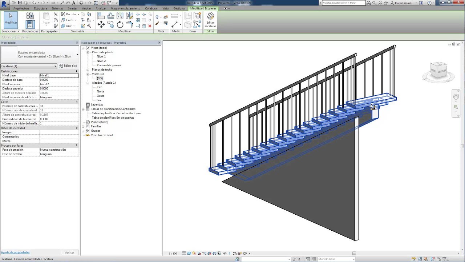The height and width of the screenshot is (262, 465).
Task: Expand the Familias tree node
Action: click(x=83, y=126)
